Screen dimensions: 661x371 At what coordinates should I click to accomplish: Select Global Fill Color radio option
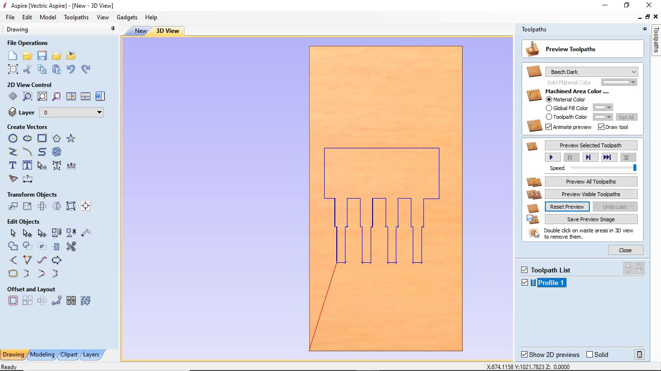549,108
